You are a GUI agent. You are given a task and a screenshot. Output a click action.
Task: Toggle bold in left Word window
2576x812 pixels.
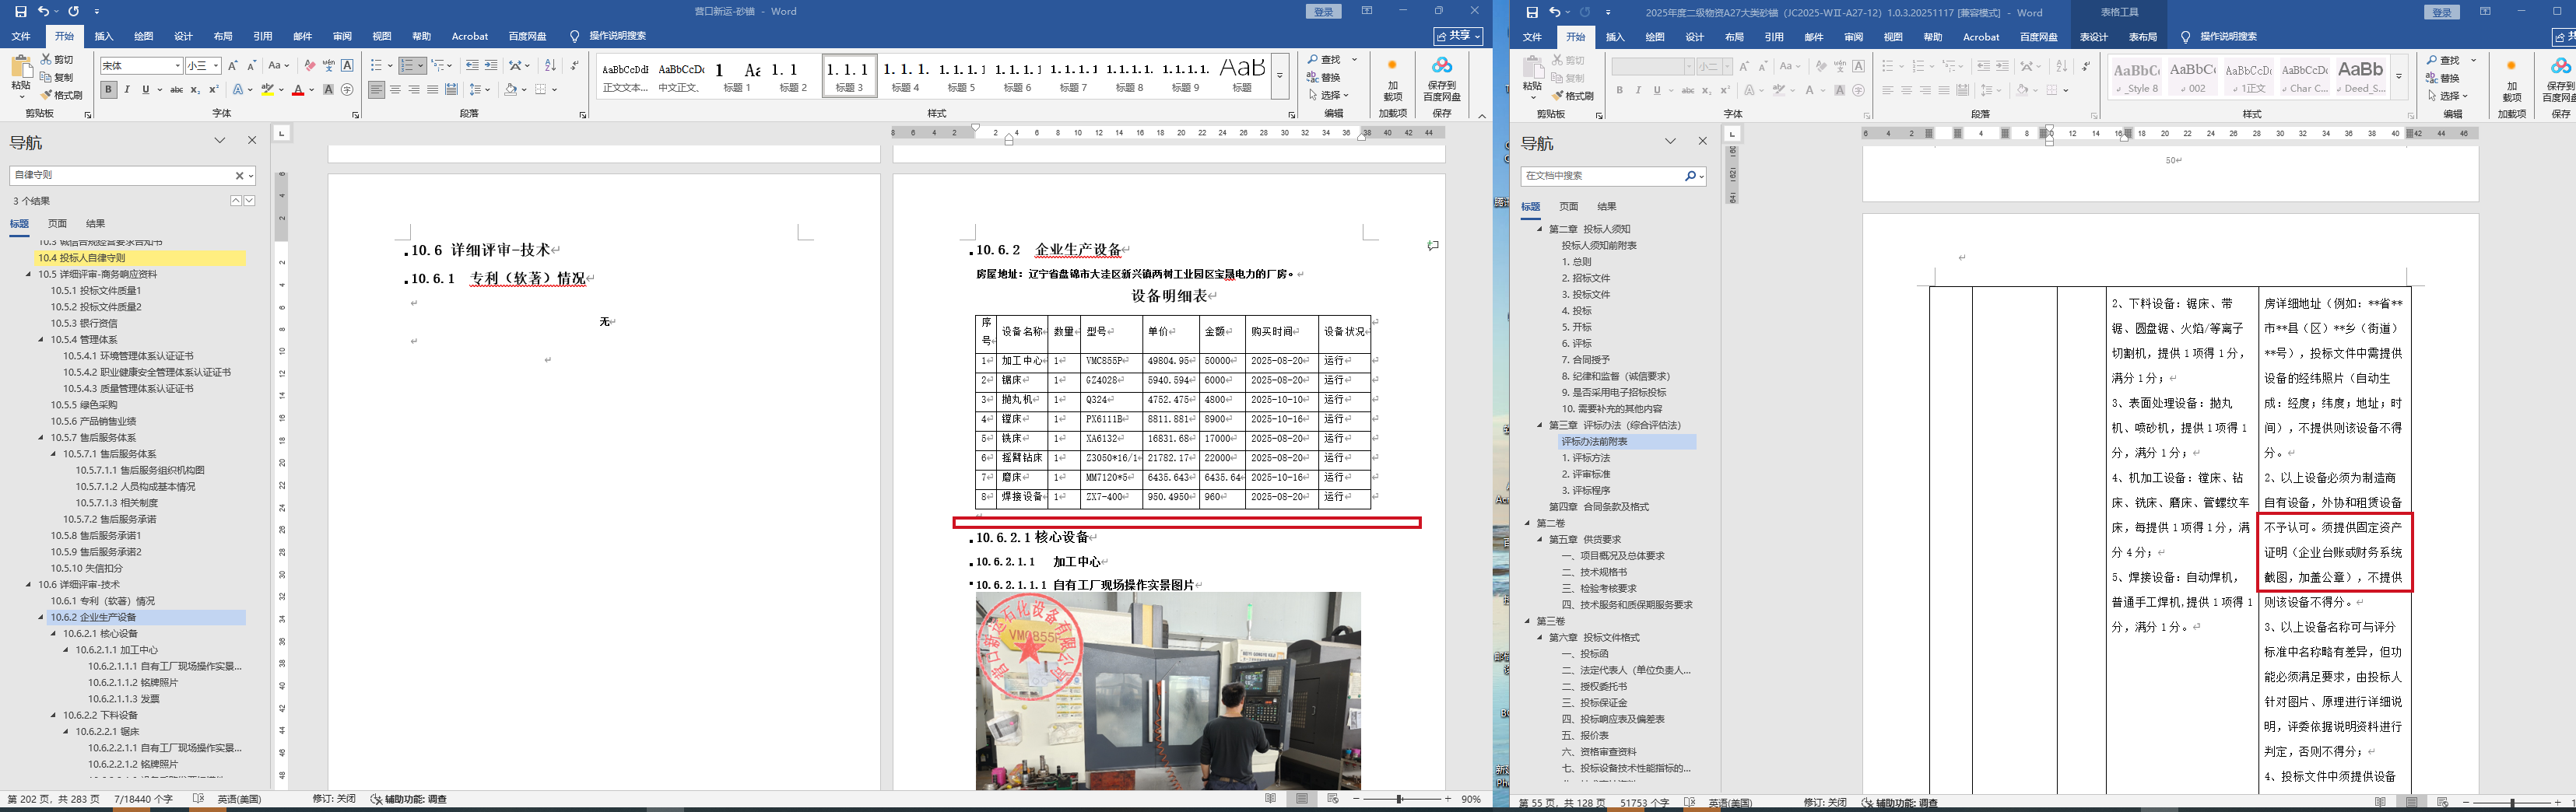[109, 90]
